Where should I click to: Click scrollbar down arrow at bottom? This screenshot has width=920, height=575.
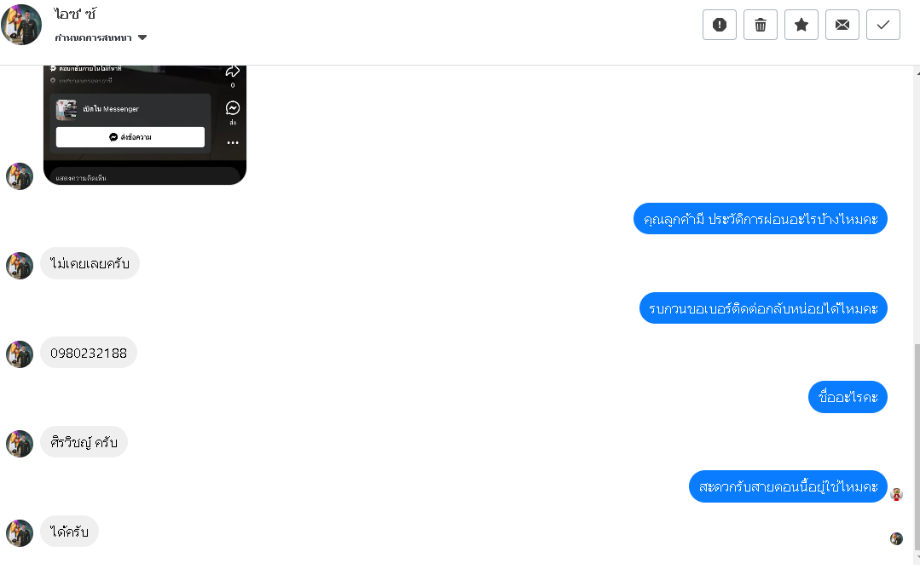pos(917,558)
